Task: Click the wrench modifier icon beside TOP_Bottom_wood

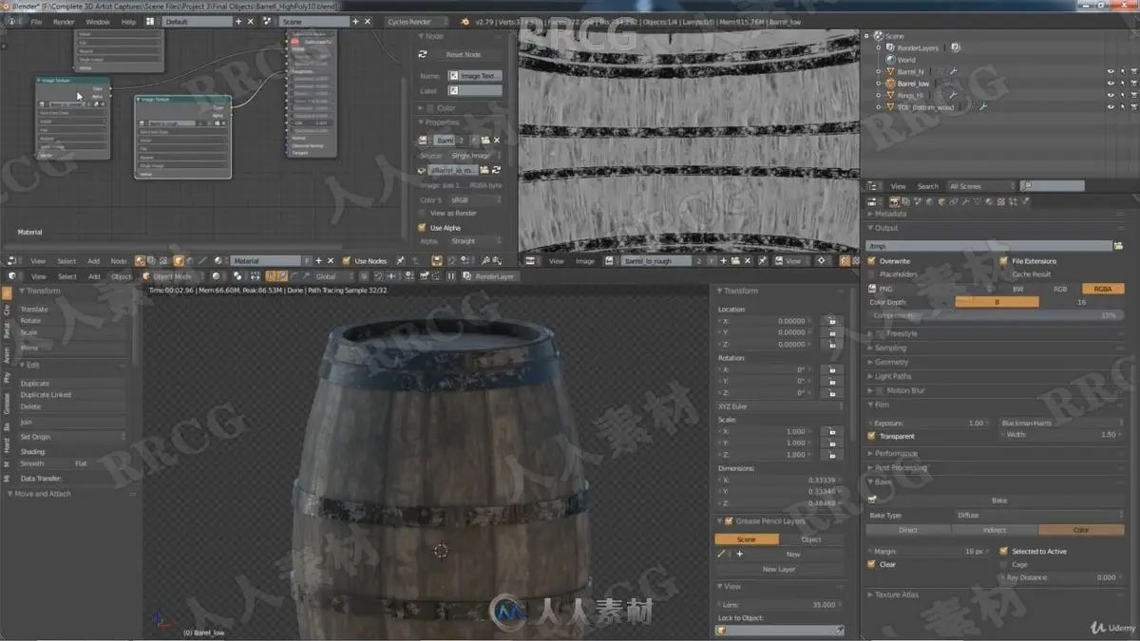Action: click(x=982, y=107)
